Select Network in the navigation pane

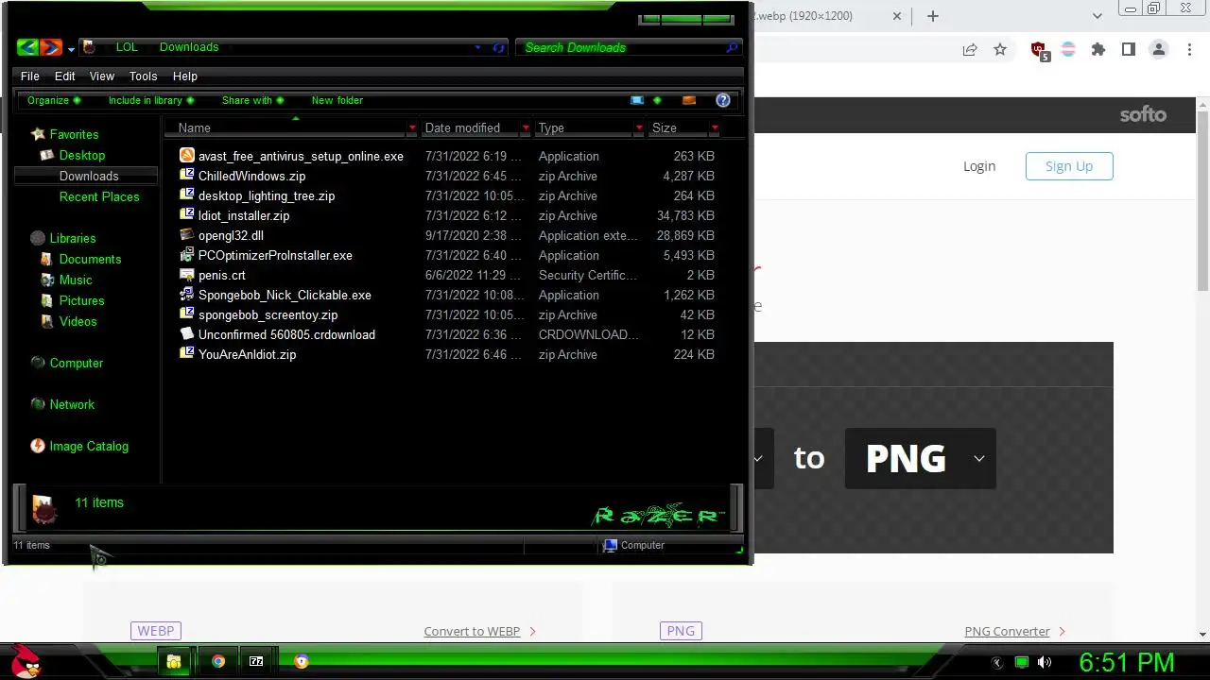pyautogui.click(x=72, y=404)
